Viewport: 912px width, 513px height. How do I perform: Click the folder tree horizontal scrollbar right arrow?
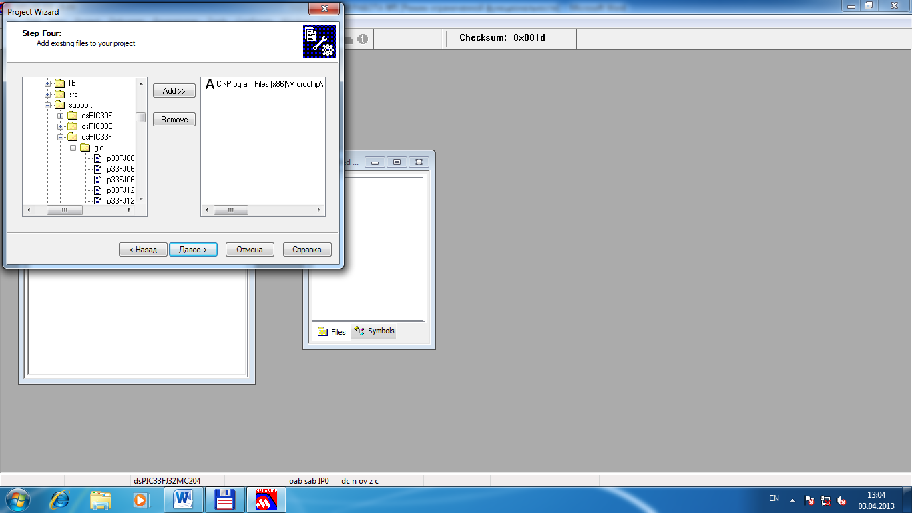tap(130, 210)
